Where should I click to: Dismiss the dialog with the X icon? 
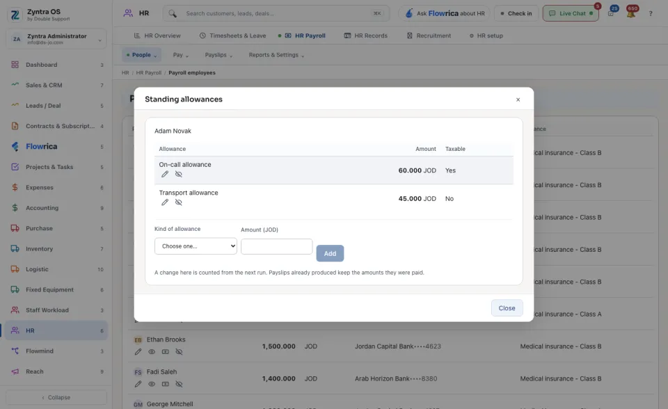518,99
